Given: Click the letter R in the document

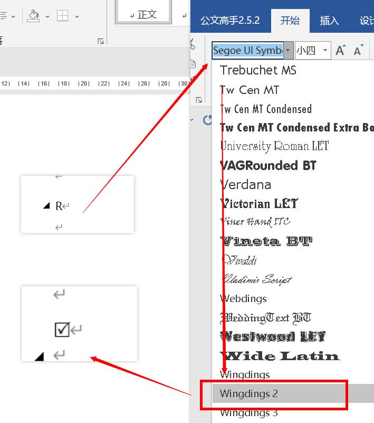Looking at the screenshot, I should tap(59, 206).
